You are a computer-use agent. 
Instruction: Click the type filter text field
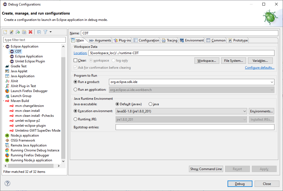click(34, 40)
